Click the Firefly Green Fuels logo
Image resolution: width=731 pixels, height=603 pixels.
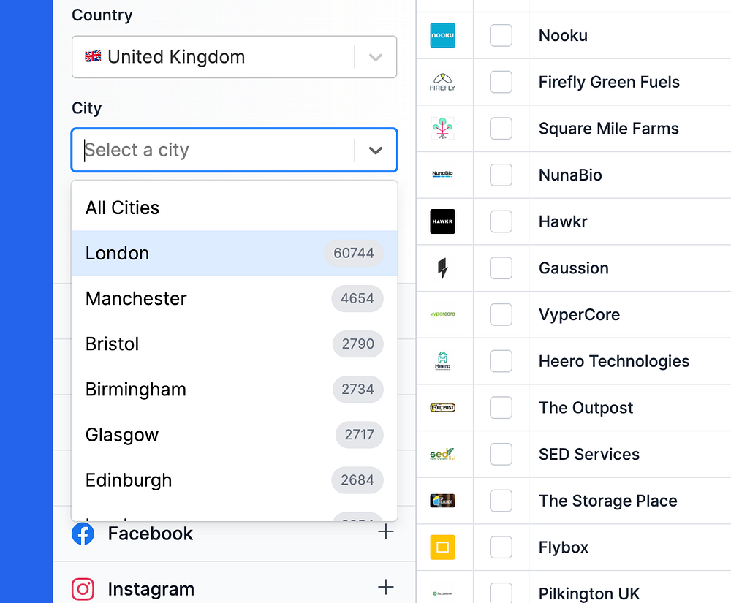click(442, 82)
